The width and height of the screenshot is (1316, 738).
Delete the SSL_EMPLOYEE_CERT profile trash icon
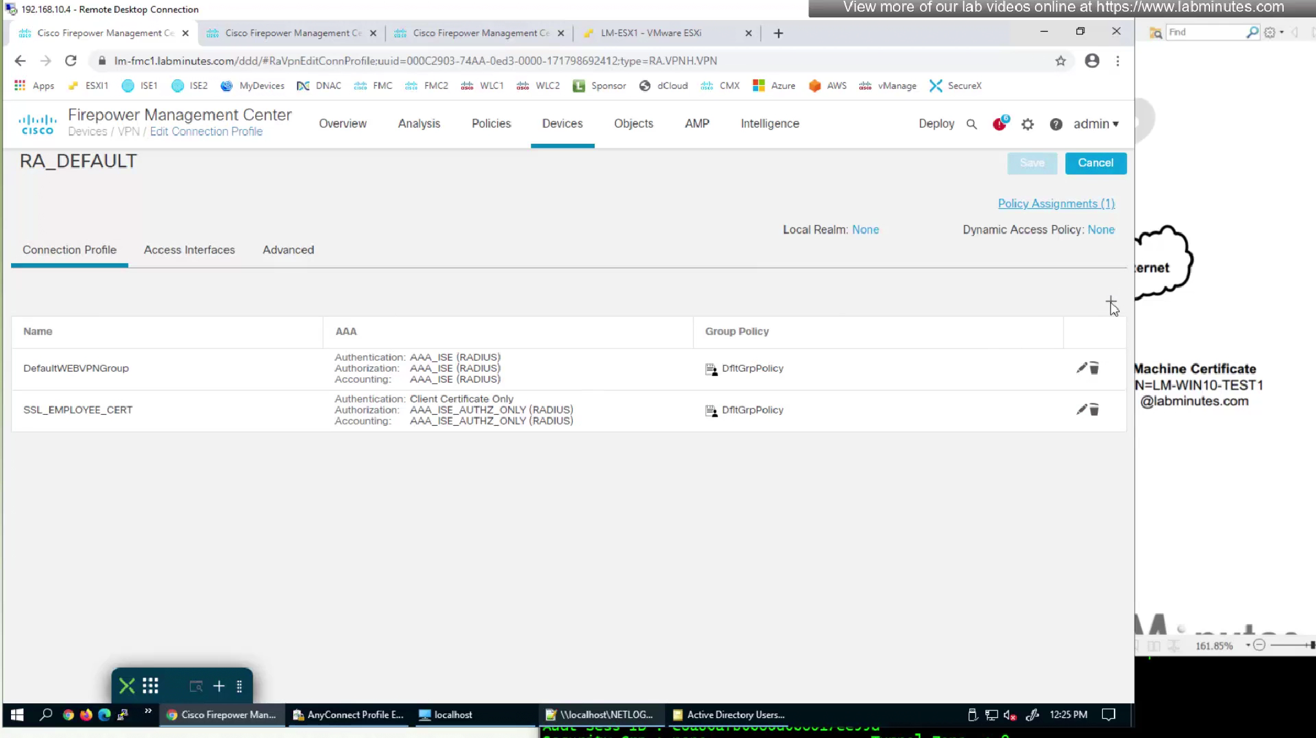tap(1095, 410)
